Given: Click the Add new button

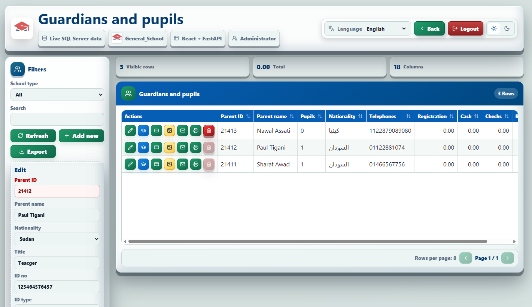Looking at the screenshot, I should [81, 136].
